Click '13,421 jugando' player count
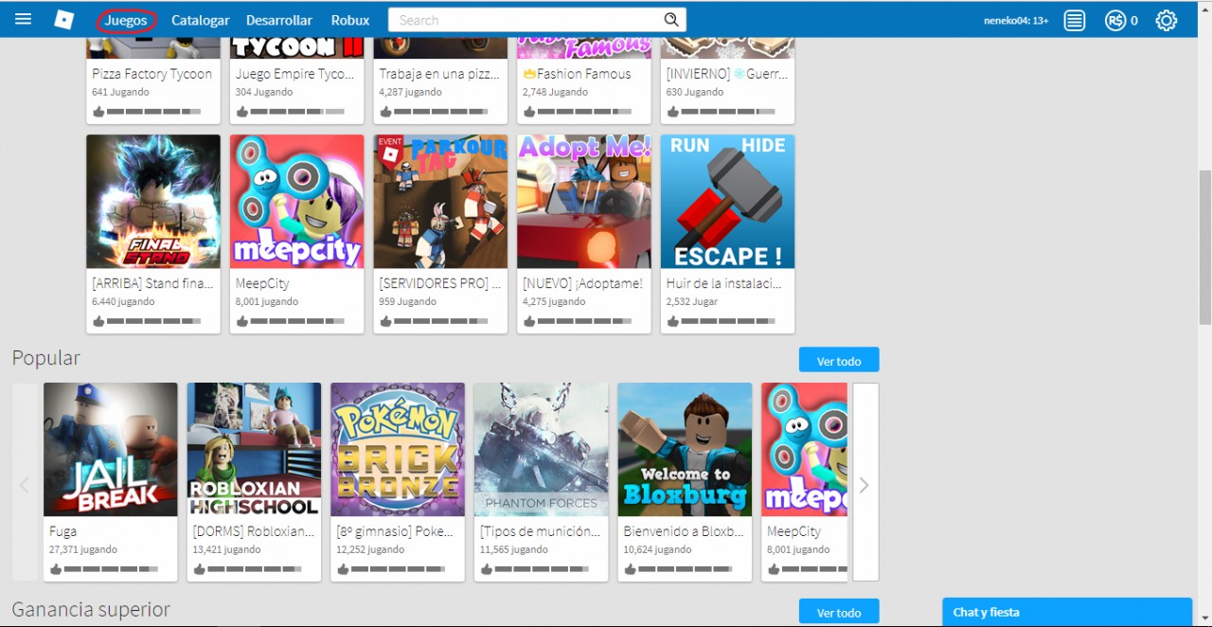The image size is (1212, 627). coord(227,549)
